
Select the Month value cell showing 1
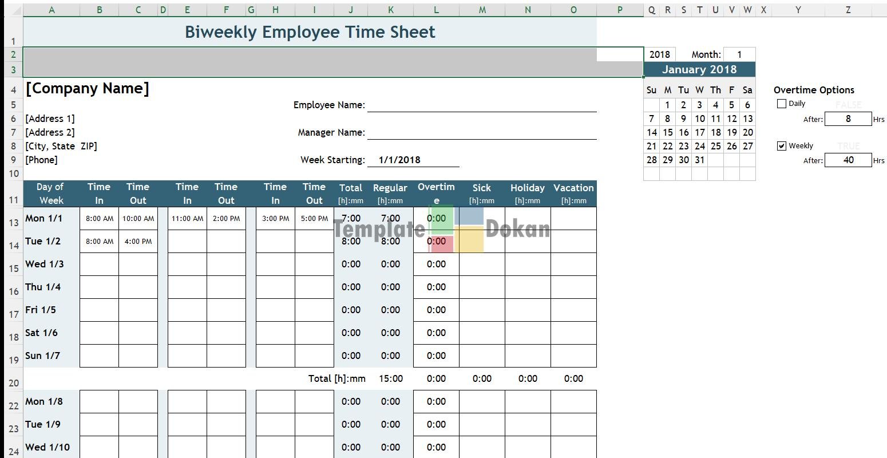[739, 54]
